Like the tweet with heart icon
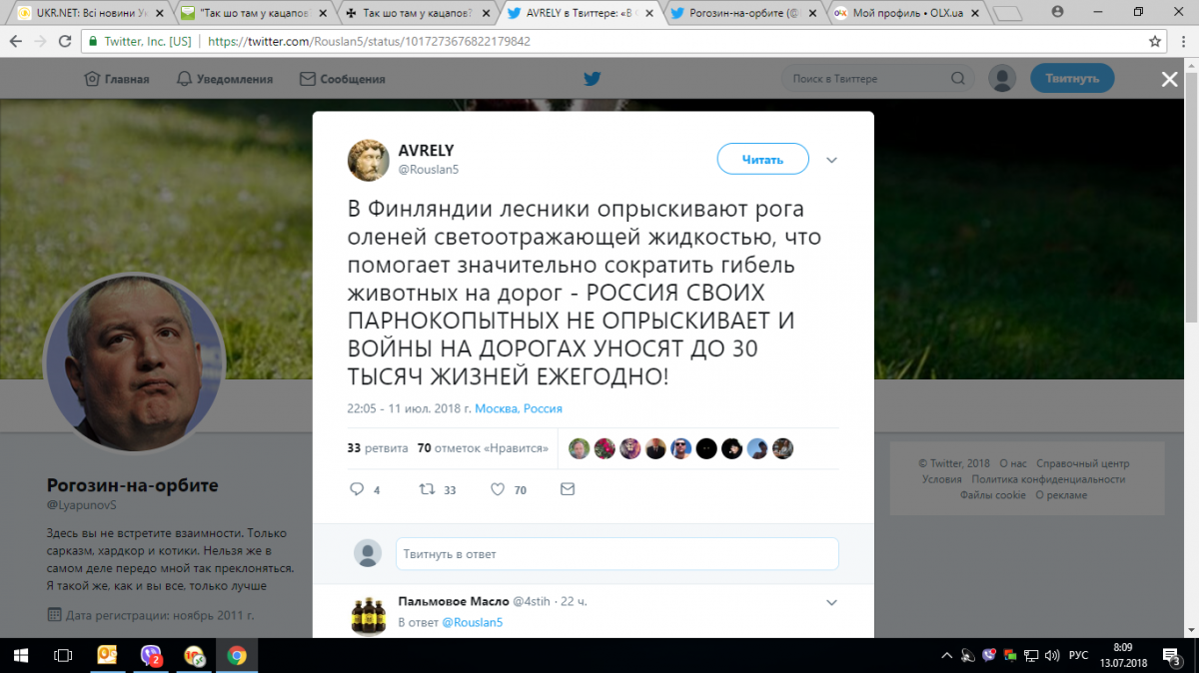 pyautogui.click(x=498, y=490)
